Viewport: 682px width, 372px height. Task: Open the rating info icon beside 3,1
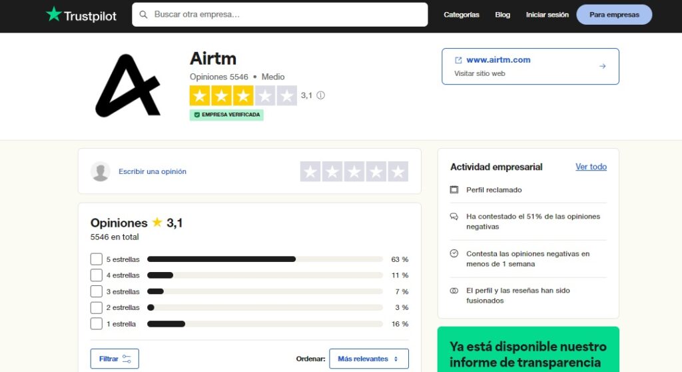320,95
